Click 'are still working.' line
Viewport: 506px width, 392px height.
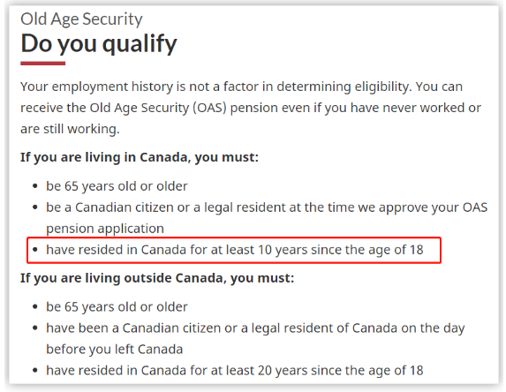tap(70, 129)
